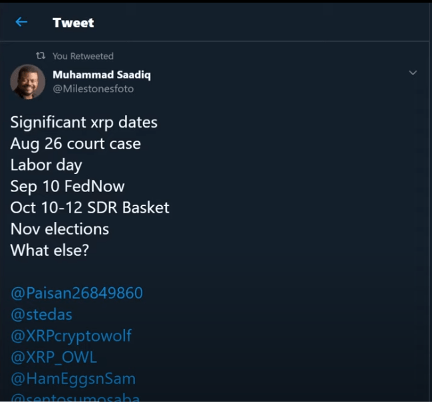Viewport: 432px width, 402px height.
Task: Click the "Tweet" header title
Action: 73,23
